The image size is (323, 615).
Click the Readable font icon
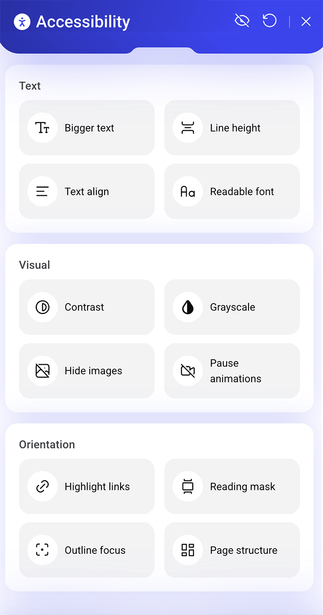[x=188, y=192]
